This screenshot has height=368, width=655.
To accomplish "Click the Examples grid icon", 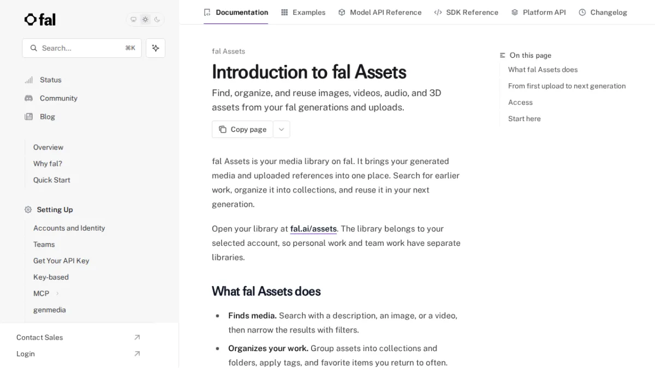I will tap(284, 12).
